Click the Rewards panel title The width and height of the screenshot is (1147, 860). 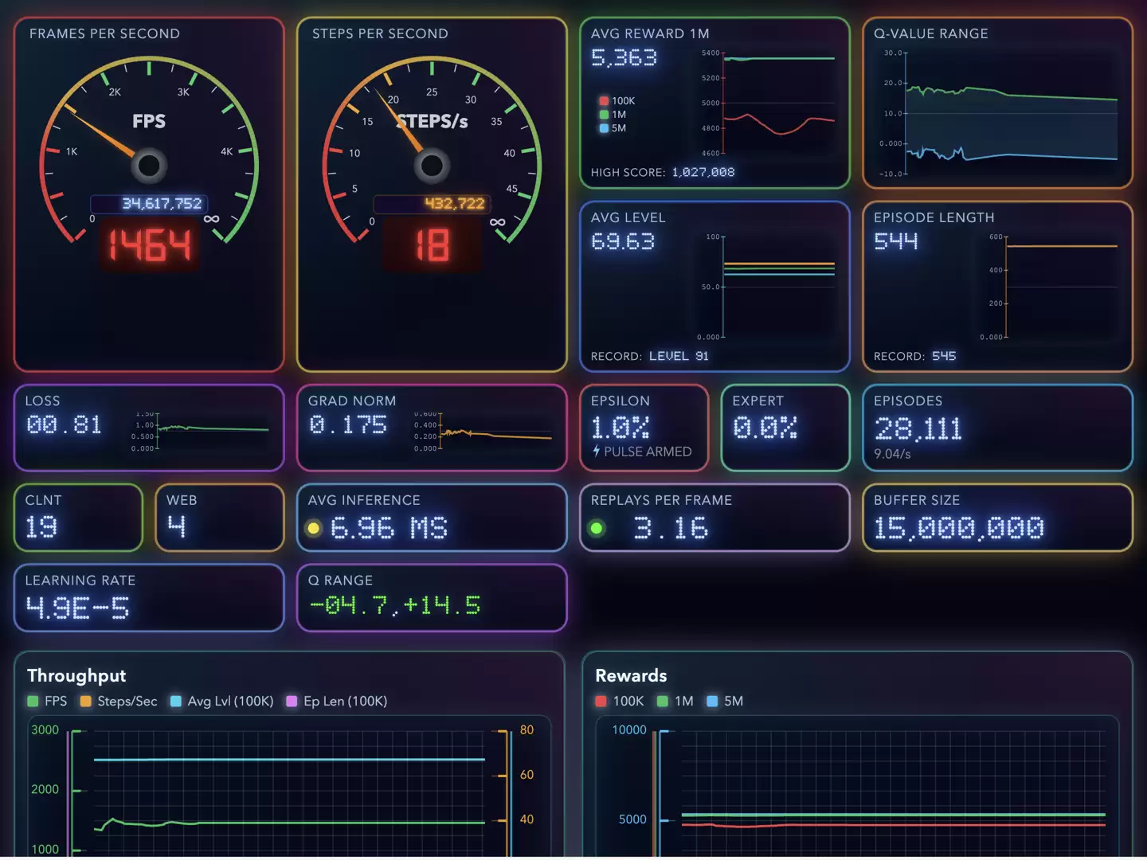coord(631,675)
